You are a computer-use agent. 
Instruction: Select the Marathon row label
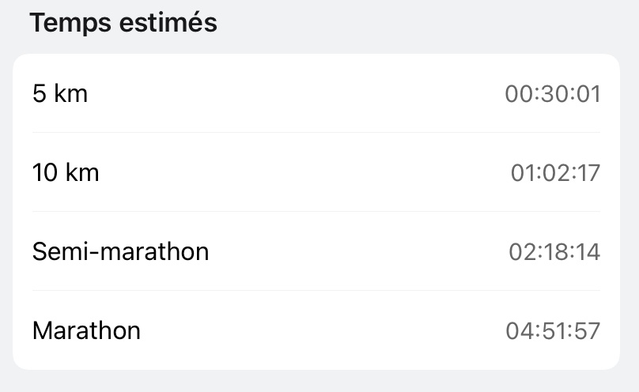coord(86,330)
